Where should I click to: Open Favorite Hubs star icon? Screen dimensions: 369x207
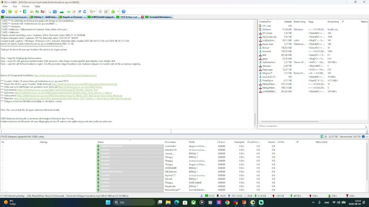pos(16,11)
